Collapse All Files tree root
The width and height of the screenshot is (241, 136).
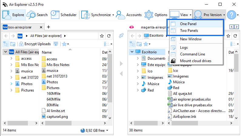tap(6, 52)
